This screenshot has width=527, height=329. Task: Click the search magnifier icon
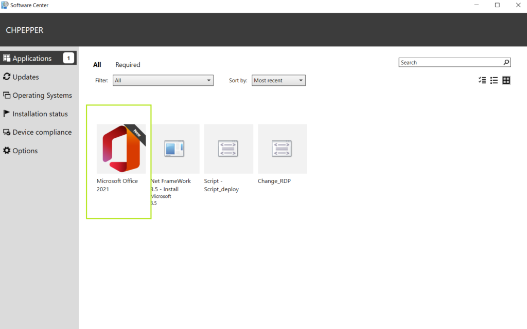click(x=506, y=62)
